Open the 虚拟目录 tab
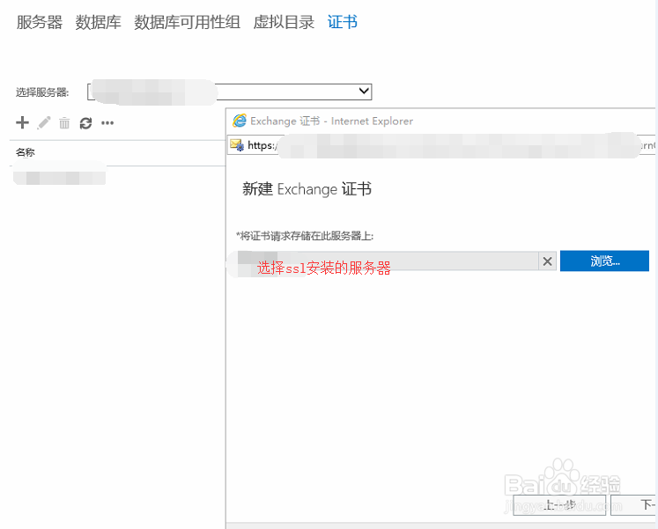 284,22
